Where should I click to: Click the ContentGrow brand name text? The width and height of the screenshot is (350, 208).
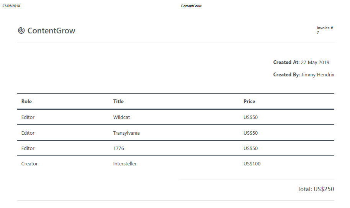pyautogui.click(x=51, y=31)
